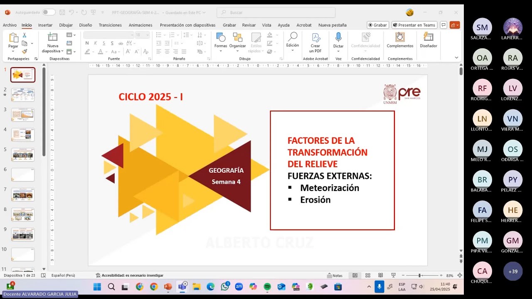Toggle underline (S) formatting
Image resolution: width=532 pixels, height=299 pixels.
(x=104, y=43)
